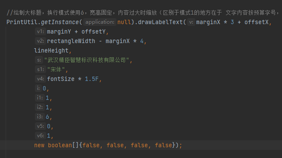Click the getInstance method call
This screenshot has width=282, height=158.
coord(60,22)
